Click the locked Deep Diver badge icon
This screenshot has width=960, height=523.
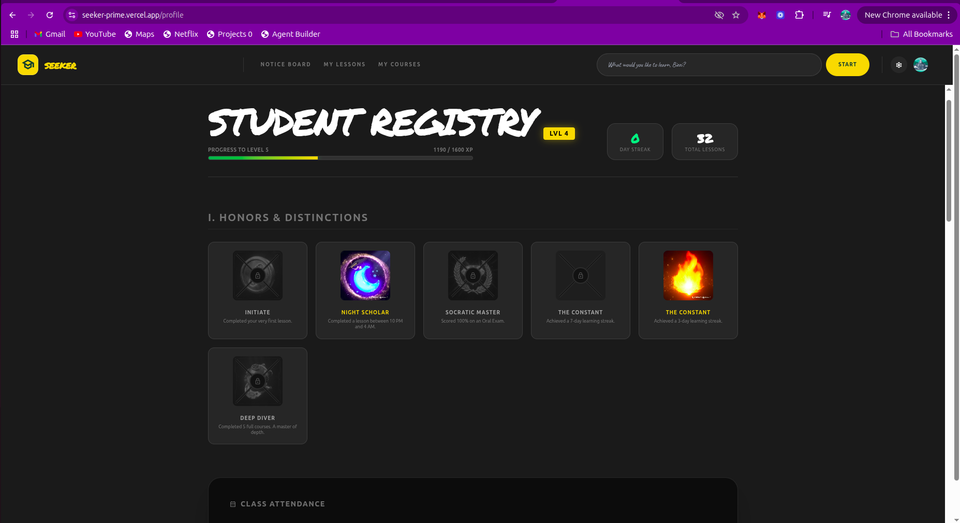click(258, 381)
